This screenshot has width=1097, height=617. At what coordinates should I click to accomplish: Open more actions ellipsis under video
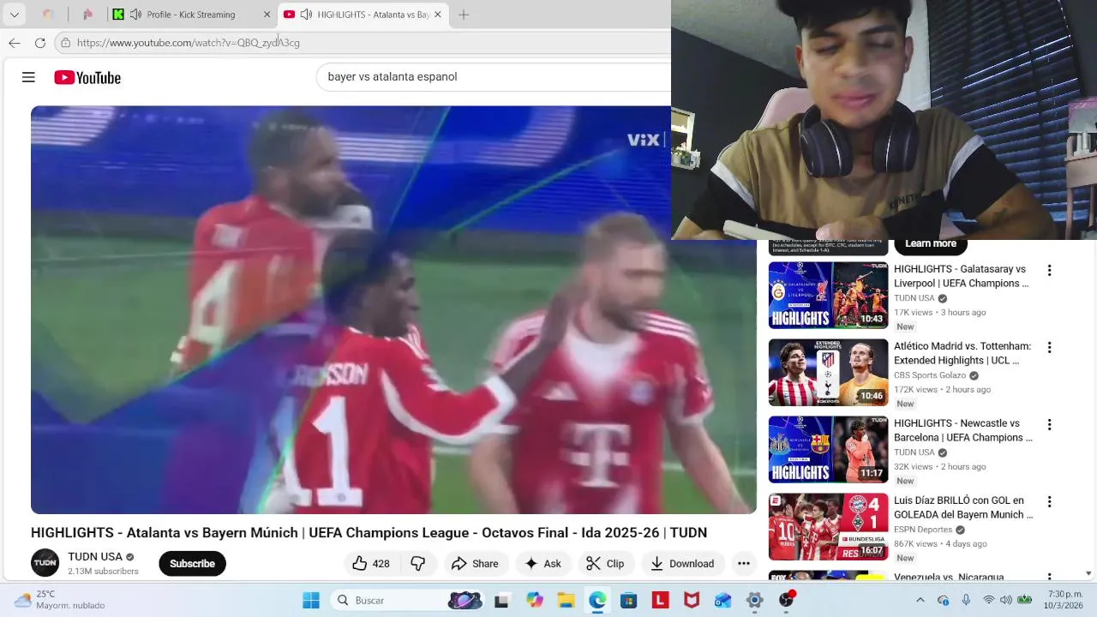[x=744, y=564]
